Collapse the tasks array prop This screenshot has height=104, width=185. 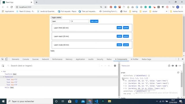[x=122, y=78]
